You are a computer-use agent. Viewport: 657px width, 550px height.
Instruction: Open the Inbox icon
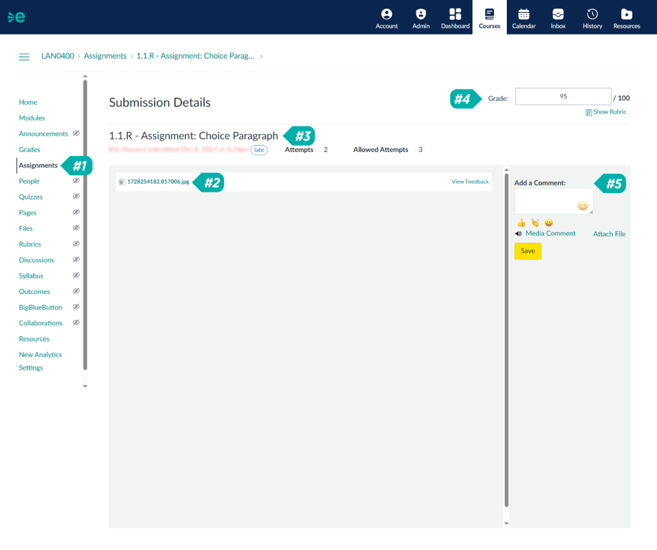(x=558, y=15)
